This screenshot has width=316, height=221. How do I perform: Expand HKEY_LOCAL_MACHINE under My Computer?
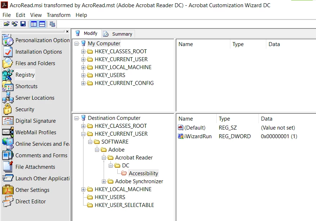coord(83,67)
